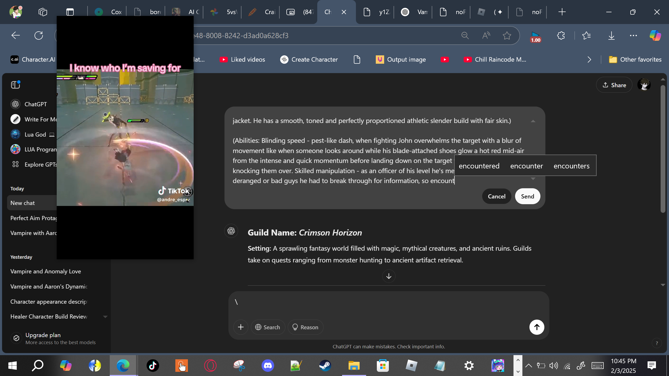This screenshot has width=669, height=376.
Task: Choose the 'encounters' text suggestion
Action: [572, 166]
